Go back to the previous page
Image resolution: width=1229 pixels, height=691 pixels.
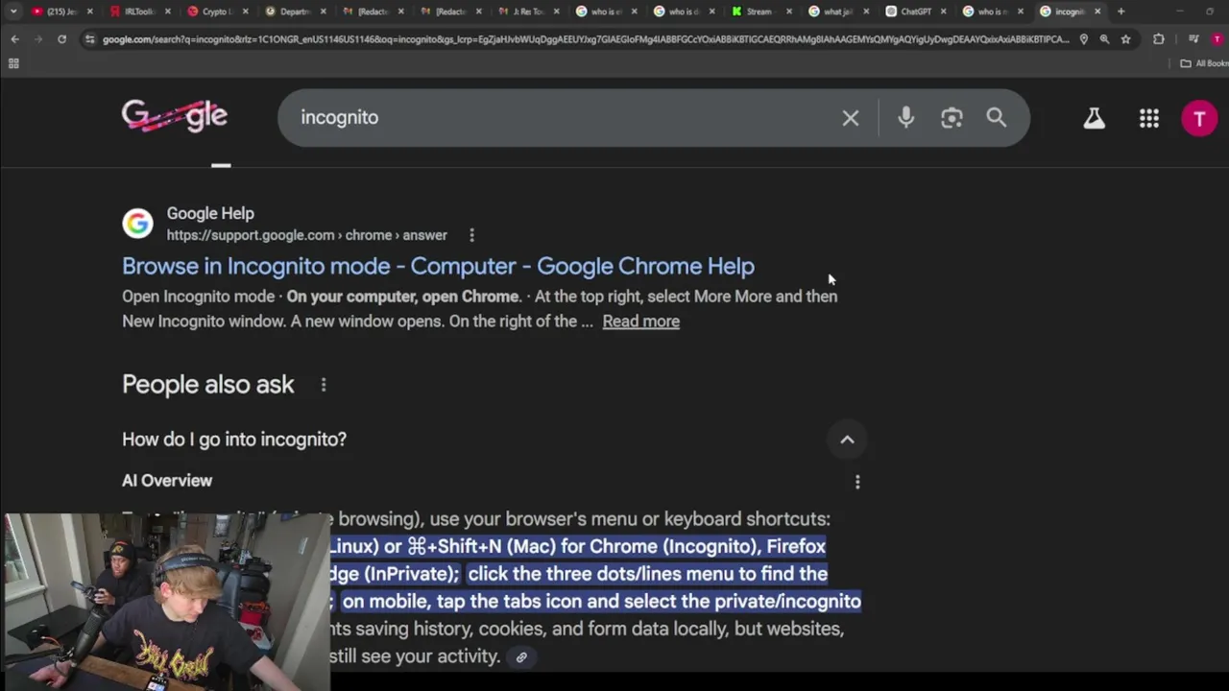coord(14,39)
